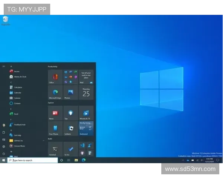The height and width of the screenshot is (178, 223).
Task: Open the News tile
Action: [55, 113]
